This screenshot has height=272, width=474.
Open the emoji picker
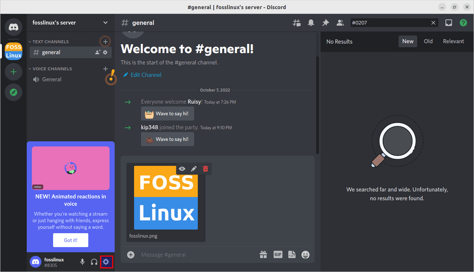tap(305, 254)
